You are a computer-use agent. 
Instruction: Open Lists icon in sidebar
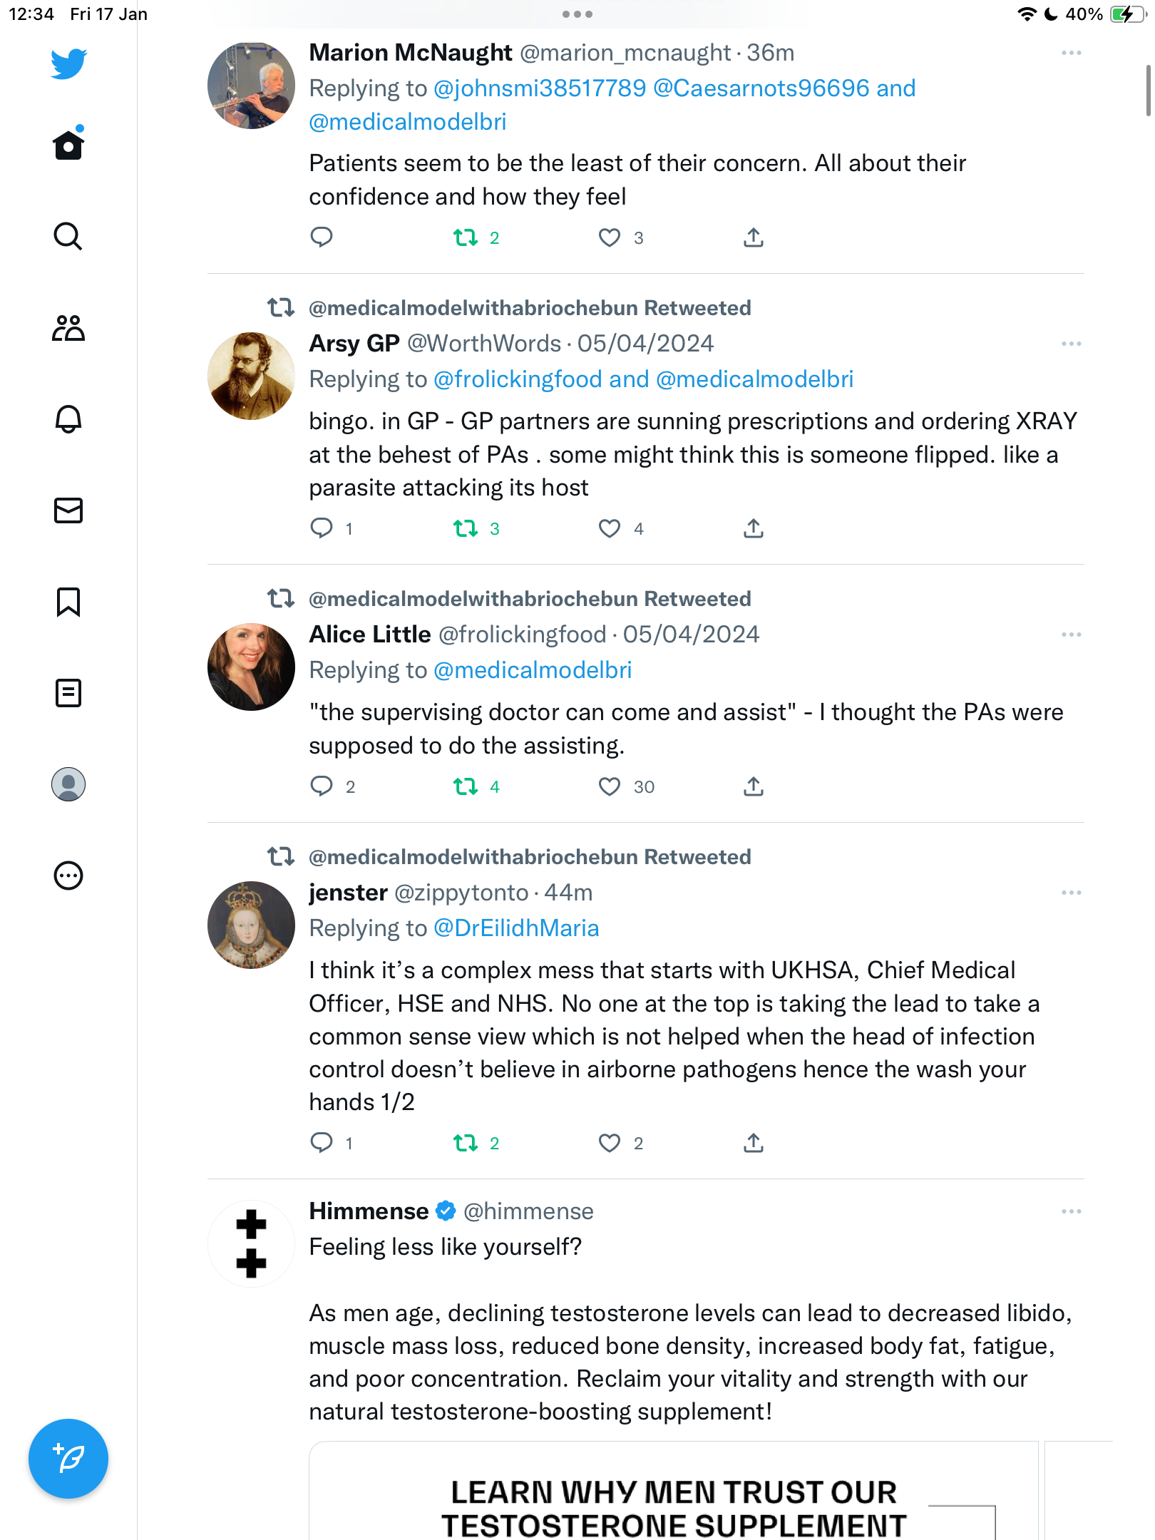point(68,693)
